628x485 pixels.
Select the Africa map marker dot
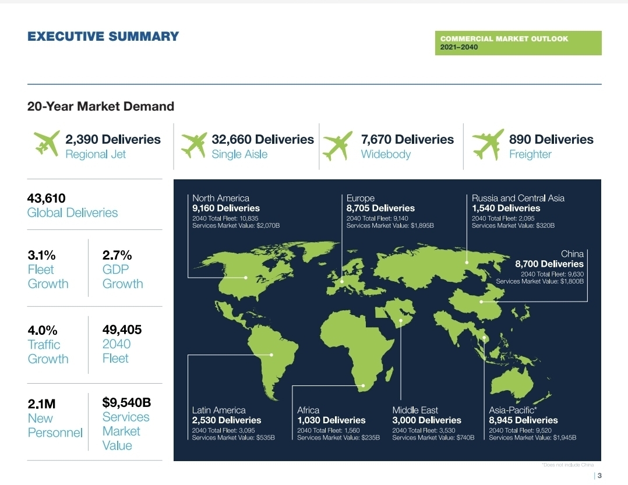363,385
